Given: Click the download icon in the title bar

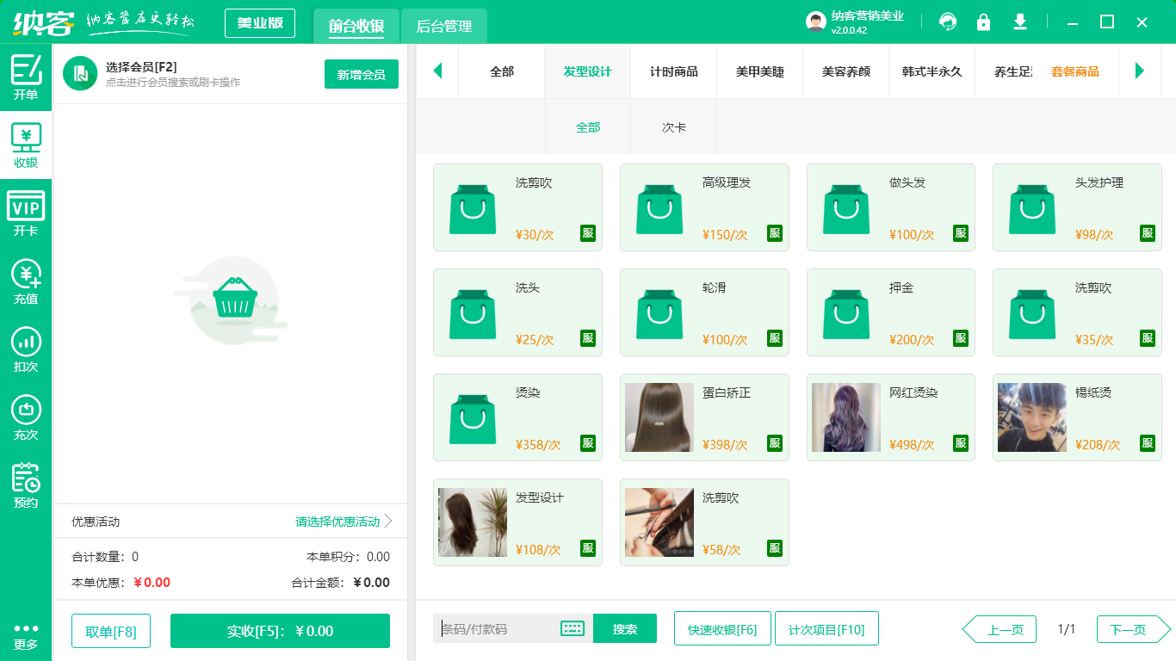Looking at the screenshot, I should [x=1020, y=22].
